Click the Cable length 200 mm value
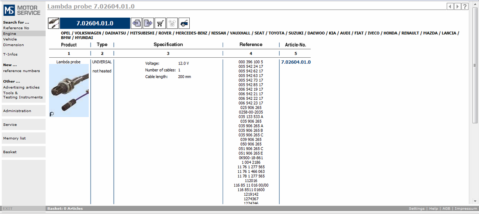 click(184, 77)
